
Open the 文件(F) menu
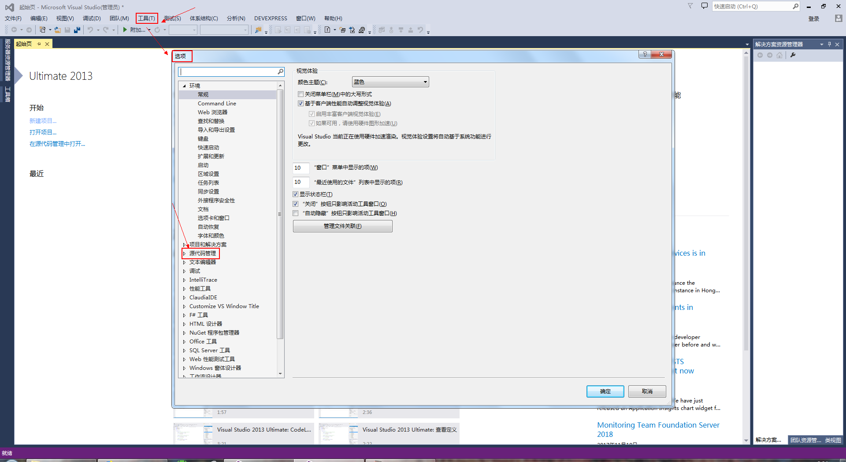point(13,19)
